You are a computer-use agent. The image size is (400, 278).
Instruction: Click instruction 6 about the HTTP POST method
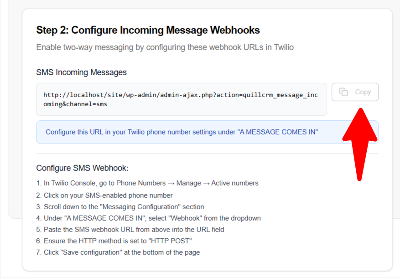[114, 241]
